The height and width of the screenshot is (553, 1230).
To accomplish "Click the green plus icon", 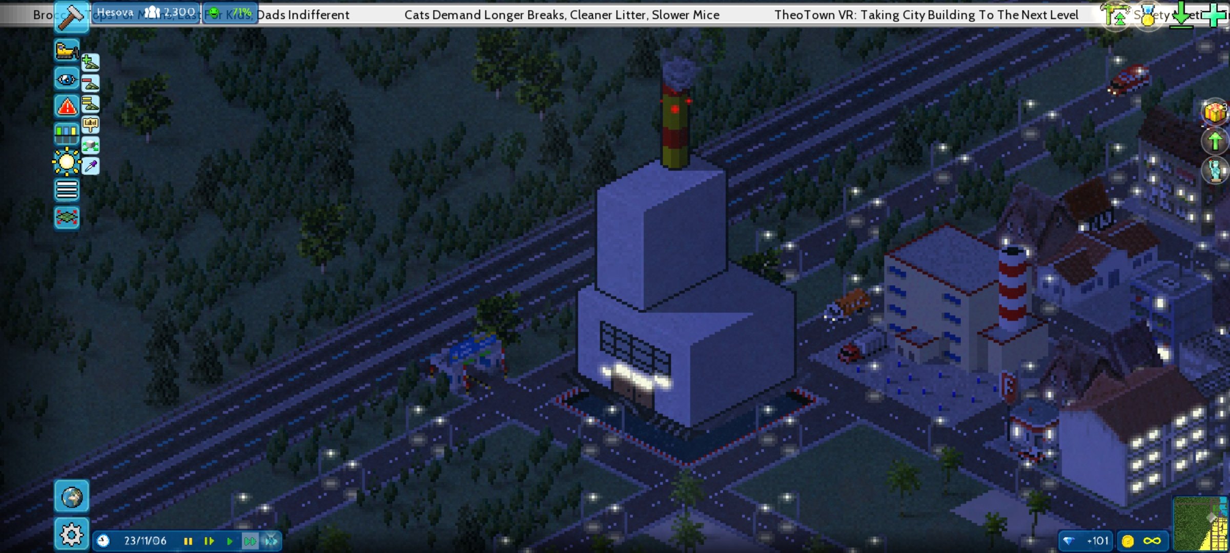I will [1215, 14].
